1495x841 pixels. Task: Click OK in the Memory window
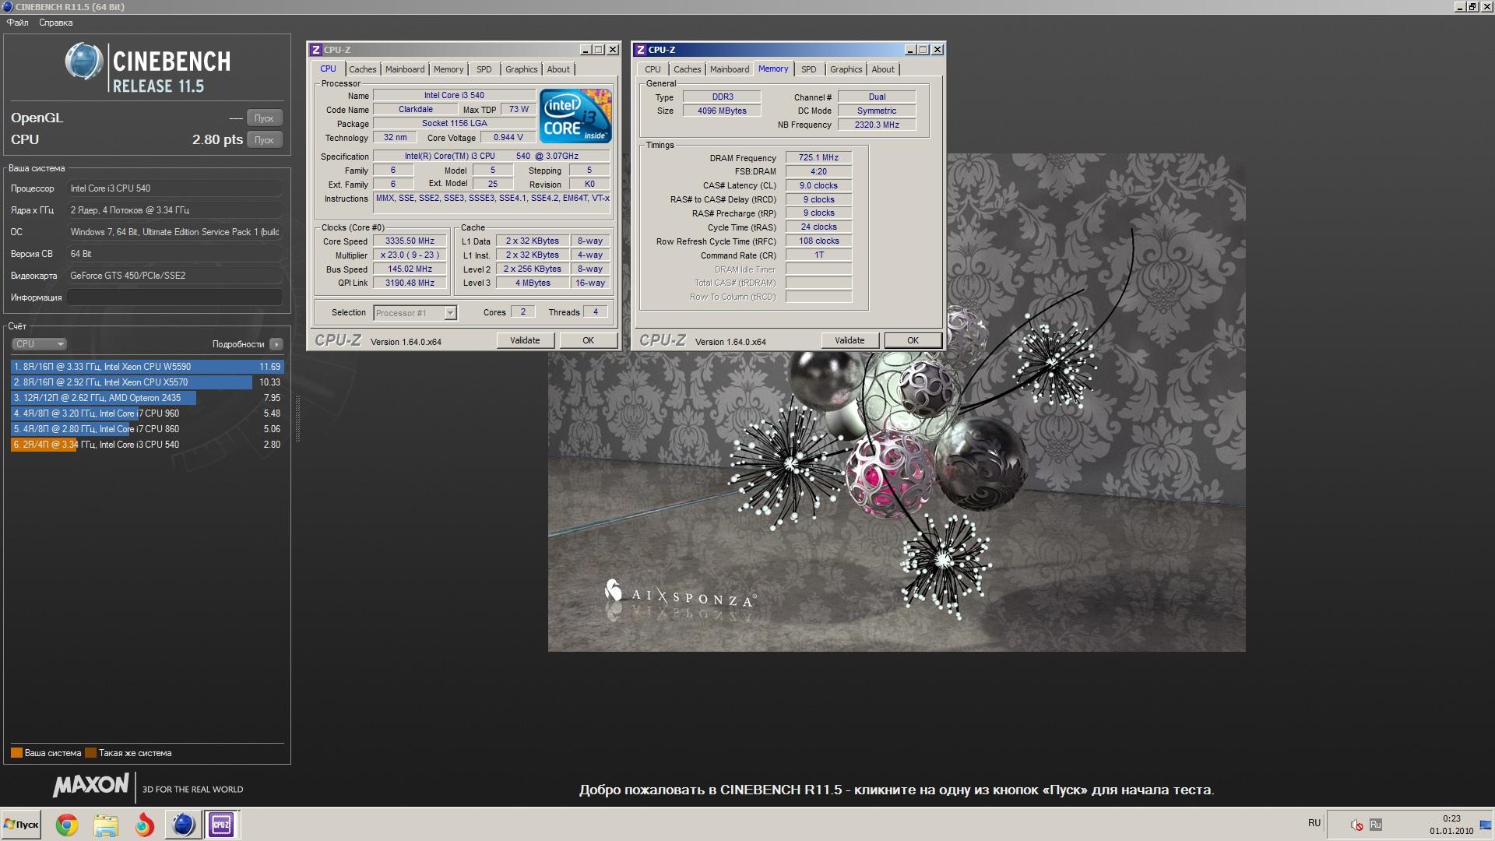click(913, 340)
